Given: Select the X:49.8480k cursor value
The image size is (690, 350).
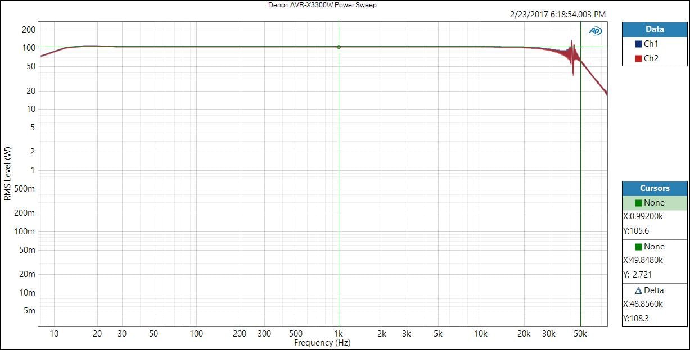Looking at the screenshot, I should pos(643,260).
